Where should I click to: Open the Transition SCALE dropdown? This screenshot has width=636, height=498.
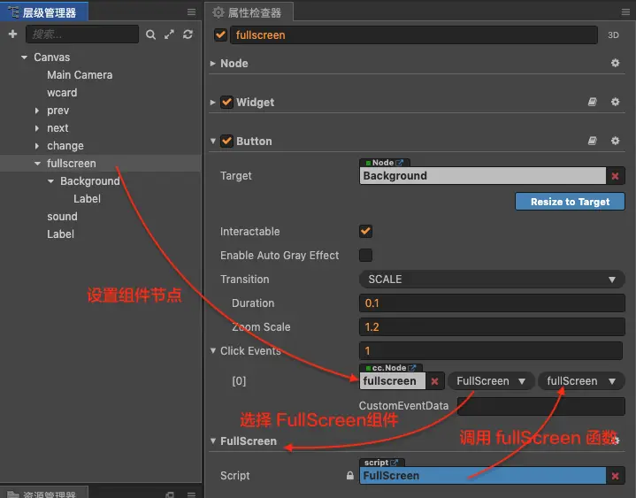coord(492,279)
